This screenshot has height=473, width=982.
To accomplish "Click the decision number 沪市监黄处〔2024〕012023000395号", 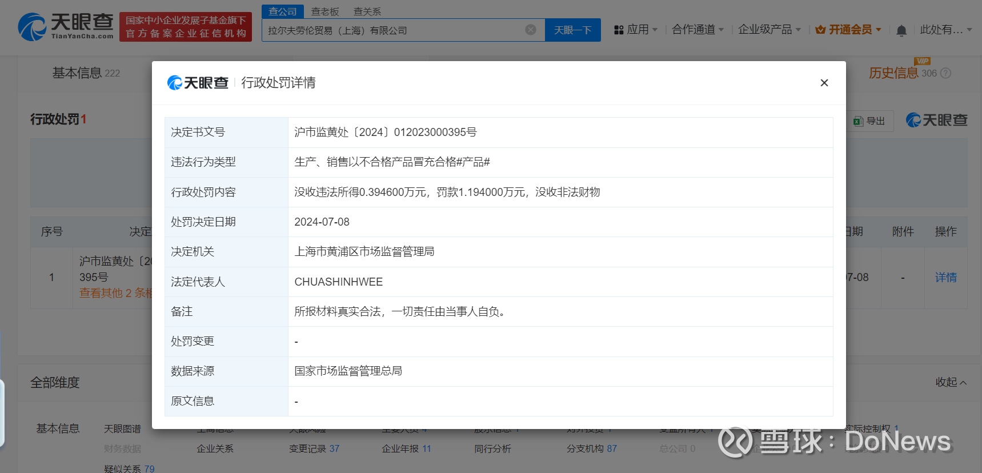I will pos(386,132).
